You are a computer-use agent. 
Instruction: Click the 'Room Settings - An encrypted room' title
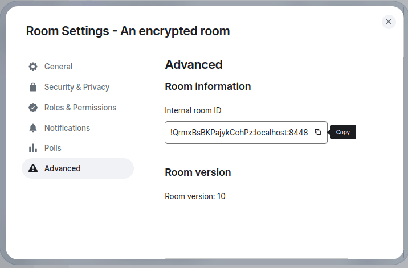tap(128, 31)
